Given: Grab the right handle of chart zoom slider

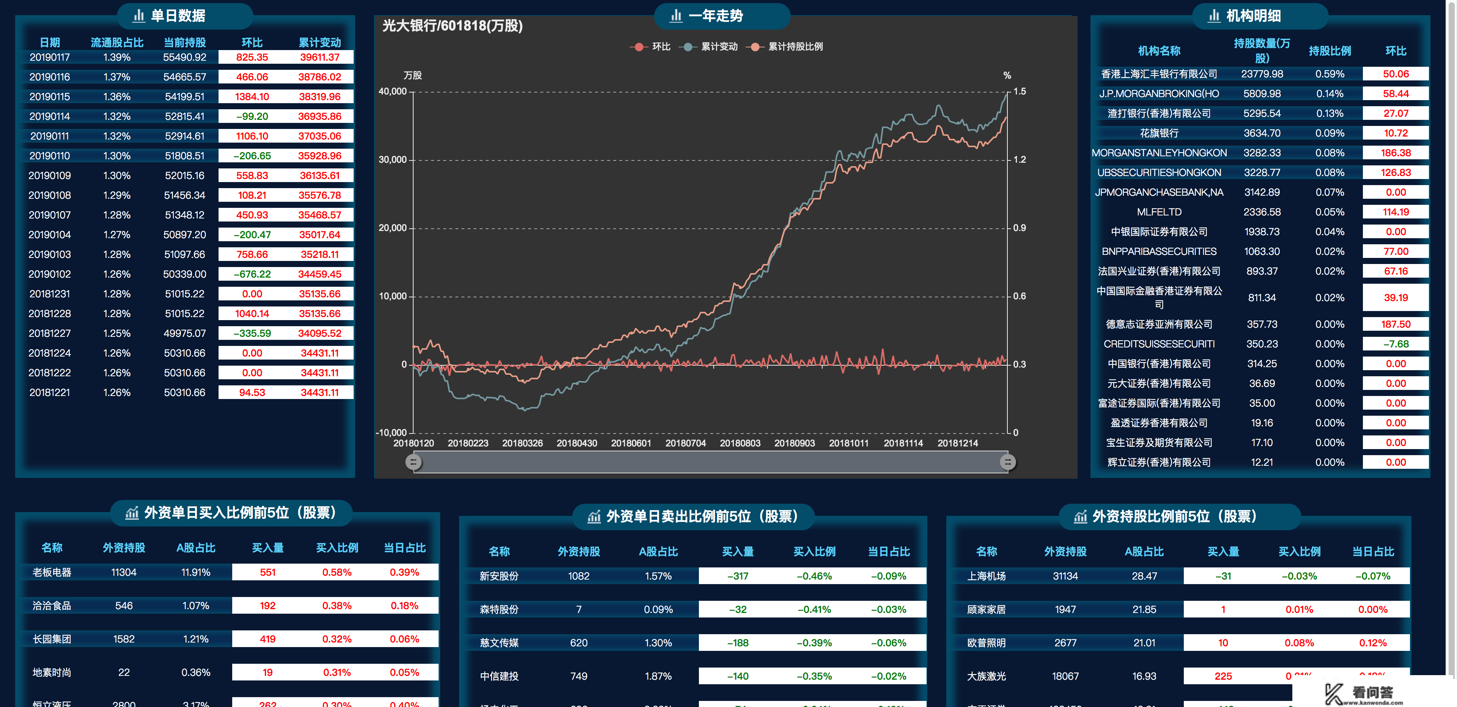Looking at the screenshot, I should coord(1007,462).
